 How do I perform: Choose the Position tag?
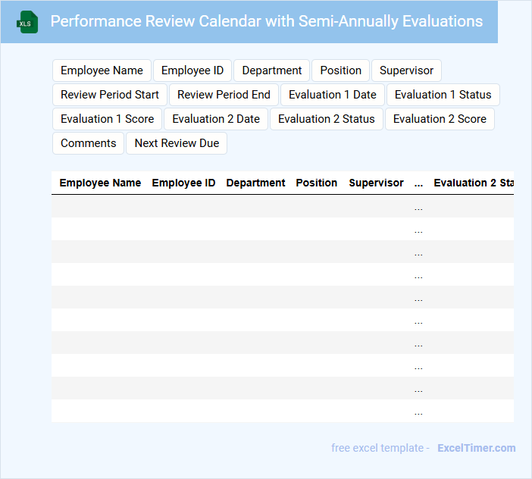click(340, 70)
